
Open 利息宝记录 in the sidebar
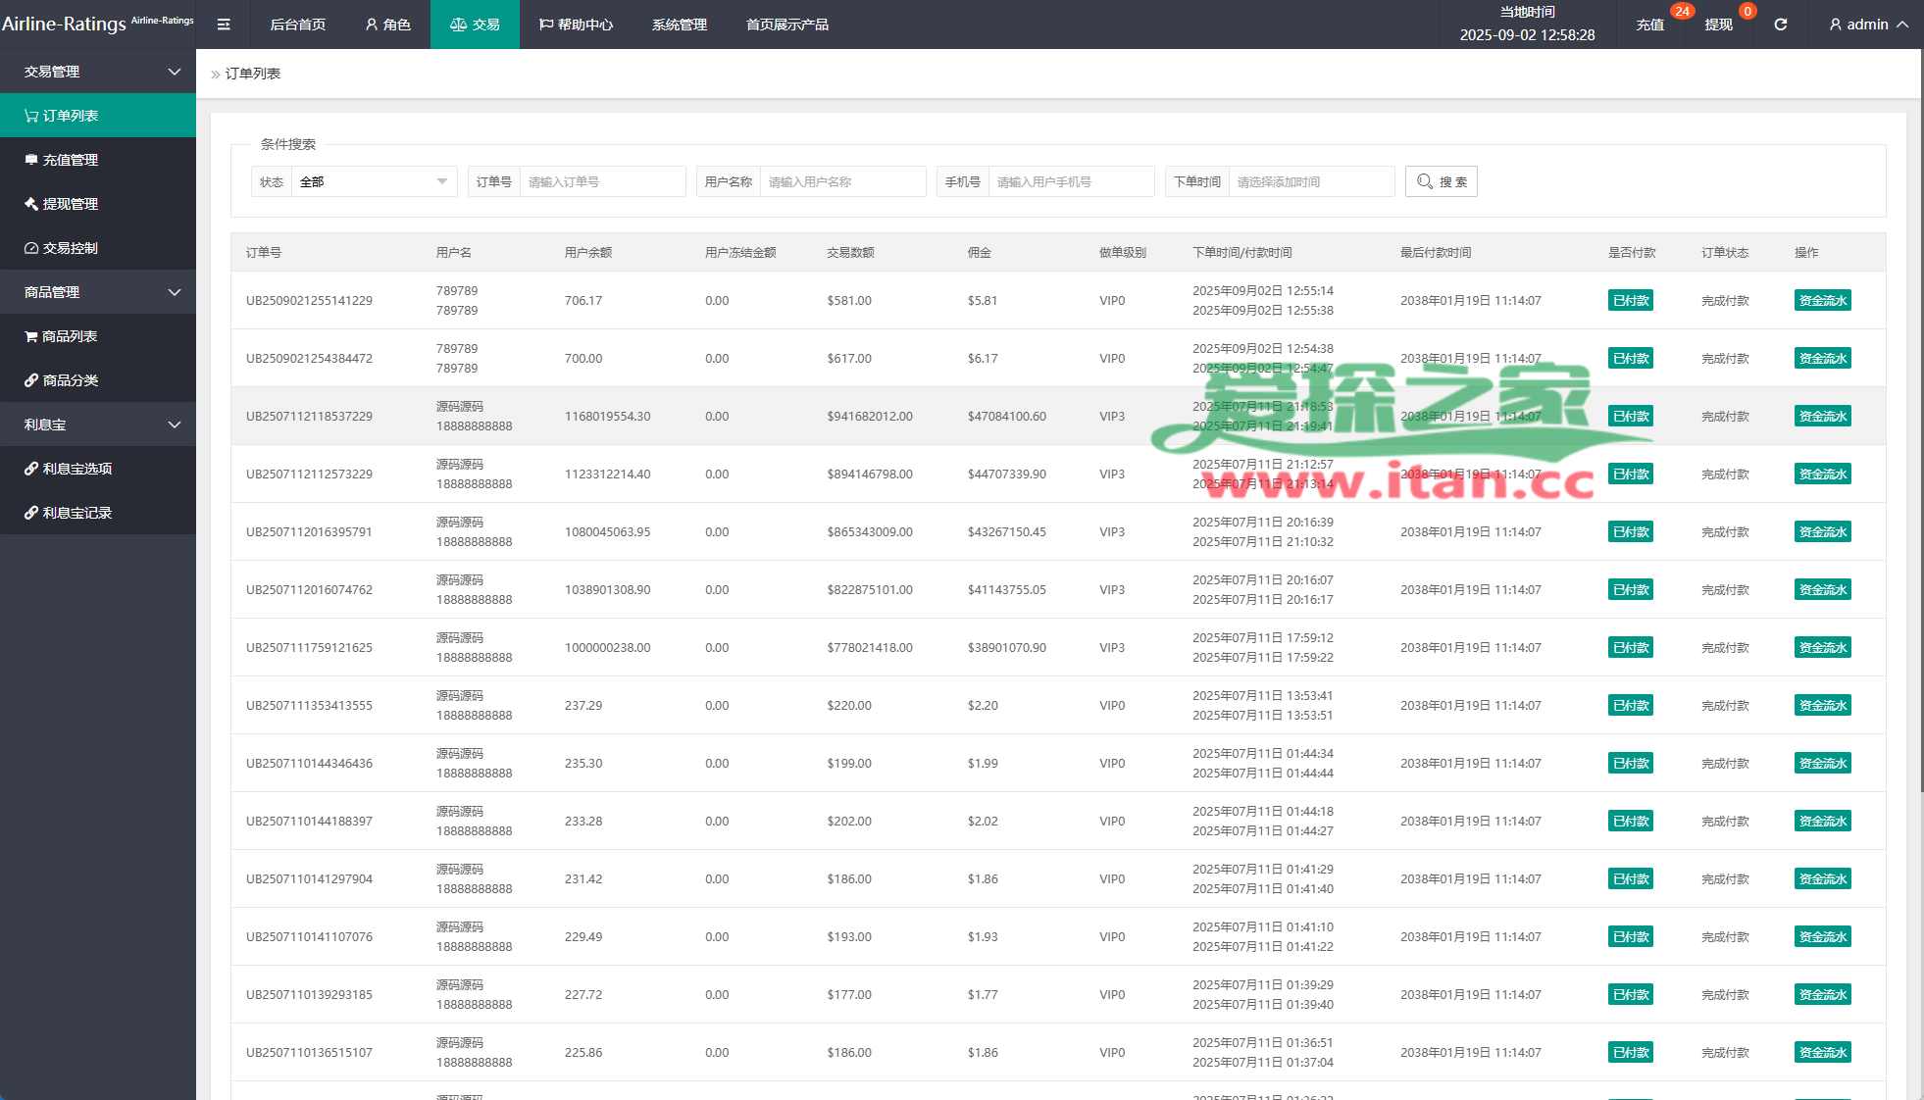[x=98, y=513]
